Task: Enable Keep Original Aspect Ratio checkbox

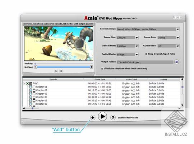Action: coord(146,54)
